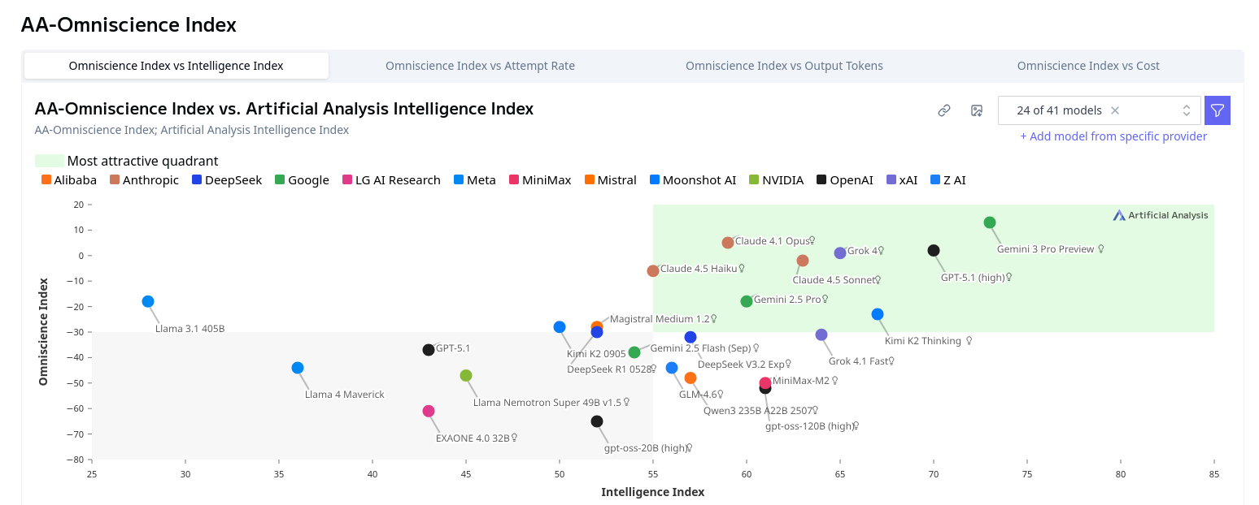This screenshot has height=505, width=1259.
Task: Copy the chart link icon
Action: tap(944, 110)
